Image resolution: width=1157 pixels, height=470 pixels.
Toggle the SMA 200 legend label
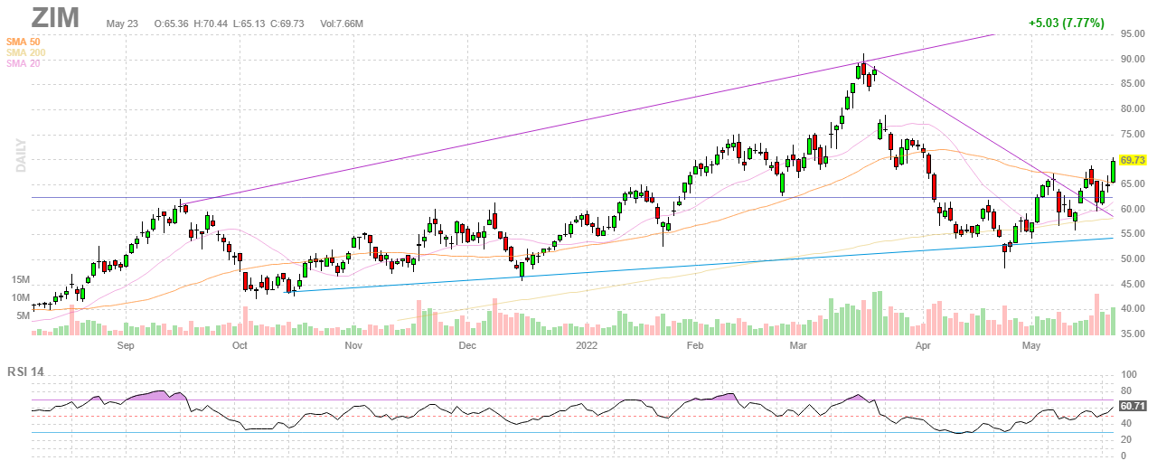(24, 52)
